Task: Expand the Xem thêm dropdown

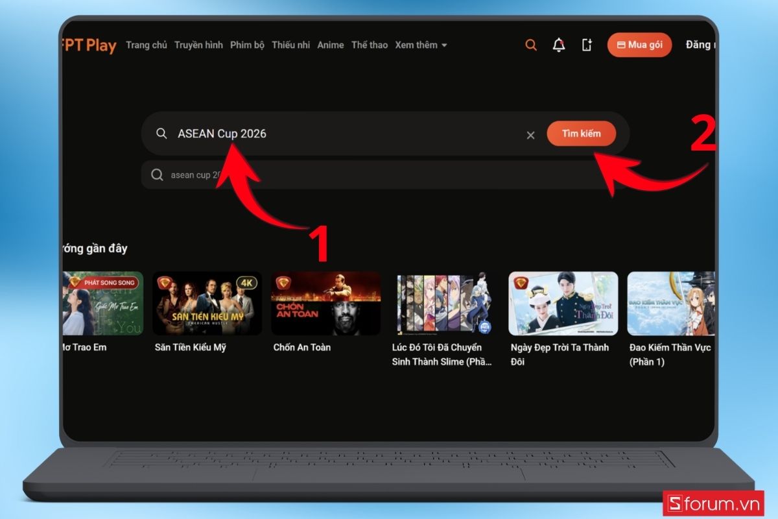Action: [421, 45]
